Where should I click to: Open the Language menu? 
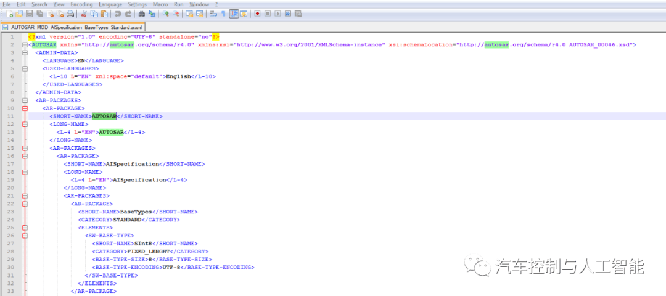click(x=110, y=4)
